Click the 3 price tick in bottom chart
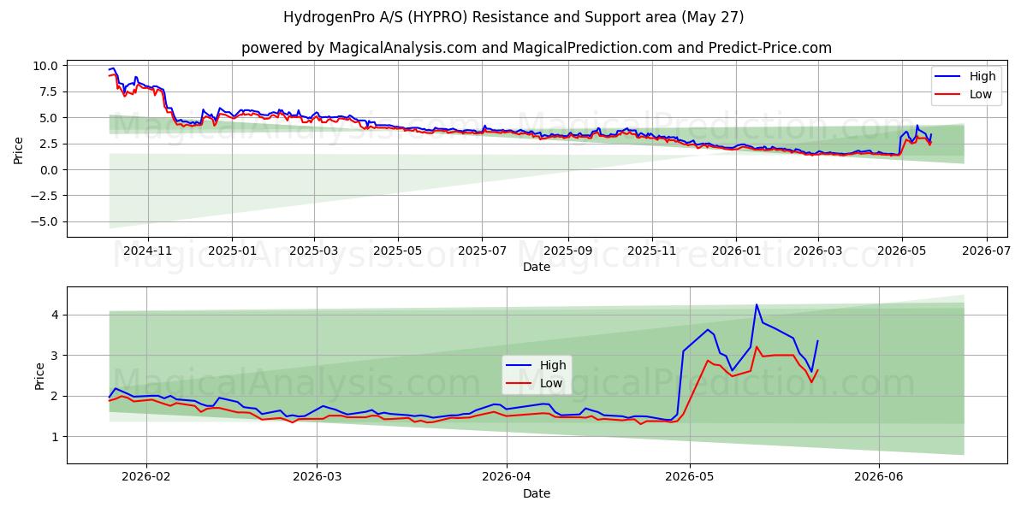This screenshot has width=1027, height=513. tap(56, 355)
